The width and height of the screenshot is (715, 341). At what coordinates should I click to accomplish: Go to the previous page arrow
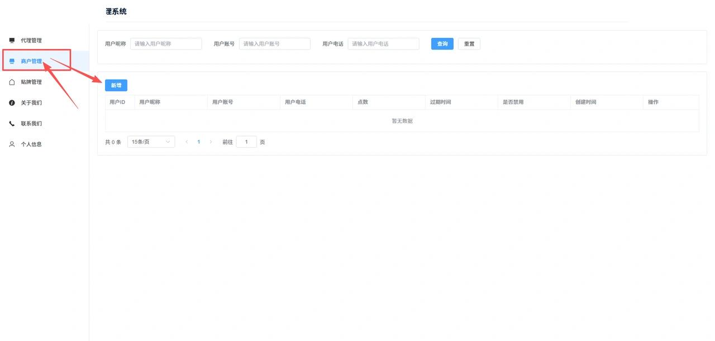pyautogui.click(x=187, y=142)
